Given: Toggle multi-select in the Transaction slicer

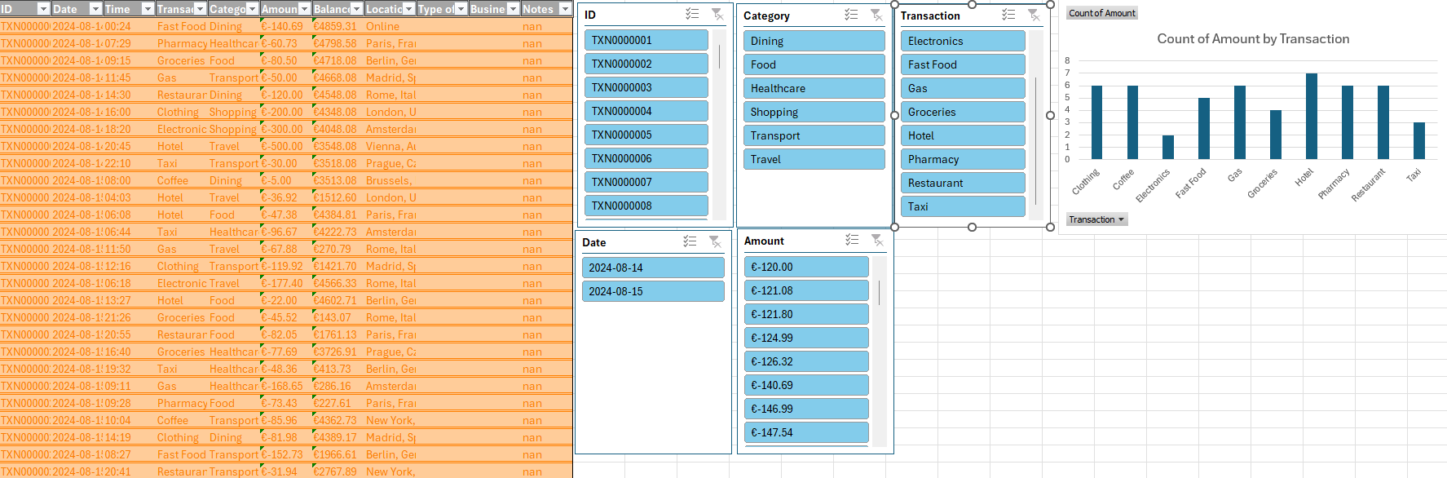Looking at the screenshot, I should pos(1008,15).
